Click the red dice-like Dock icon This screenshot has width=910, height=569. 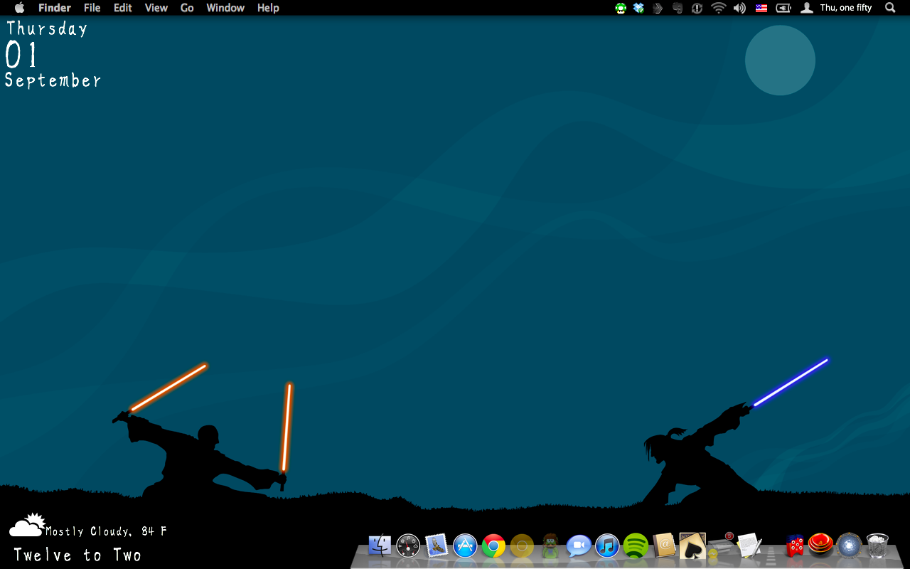795,546
